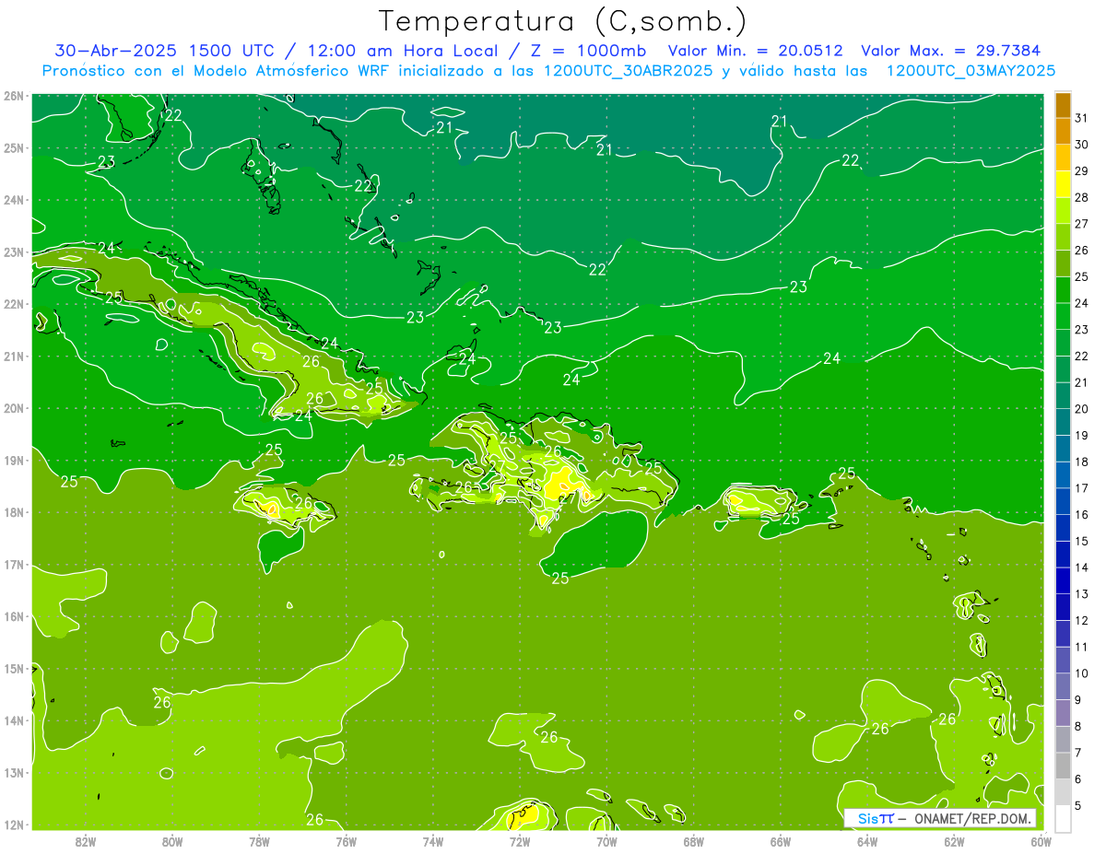
Task: Pick the teal legend swatch between 19 and 20
Action: point(1063,422)
